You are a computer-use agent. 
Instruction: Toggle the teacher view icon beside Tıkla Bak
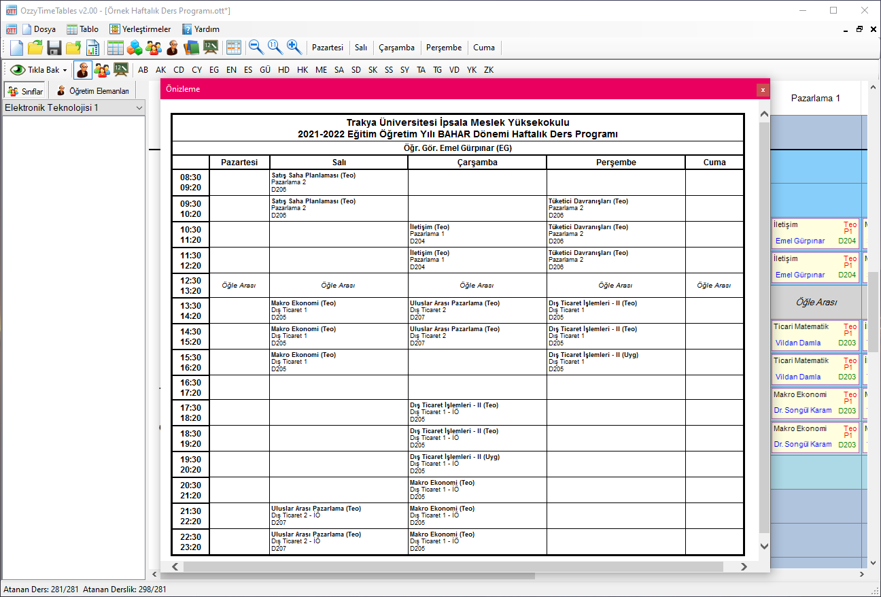(x=83, y=70)
